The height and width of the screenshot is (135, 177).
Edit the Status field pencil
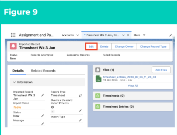click(43, 116)
